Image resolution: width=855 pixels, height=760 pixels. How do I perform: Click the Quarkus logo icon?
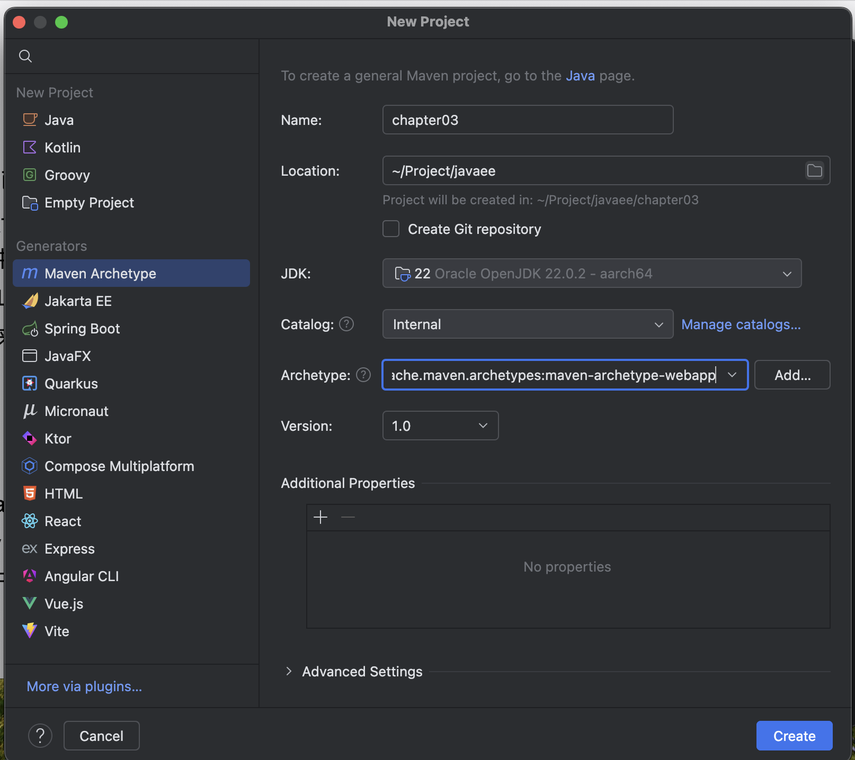30,383
